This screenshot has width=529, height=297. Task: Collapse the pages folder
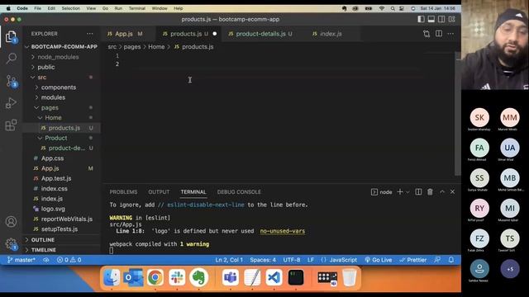click(x=50, y=107)
